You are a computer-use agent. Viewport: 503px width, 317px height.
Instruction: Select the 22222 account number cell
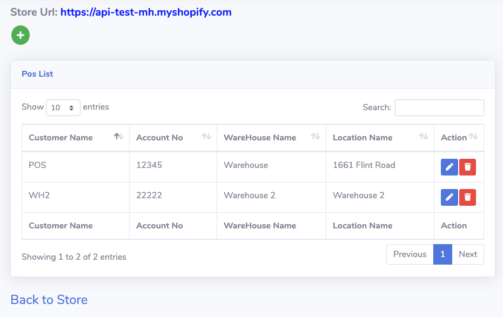tap(149, 195)
